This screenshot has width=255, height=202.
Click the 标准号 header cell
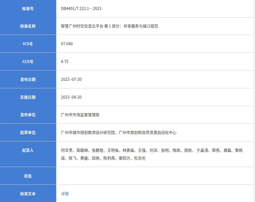(28, 9)
